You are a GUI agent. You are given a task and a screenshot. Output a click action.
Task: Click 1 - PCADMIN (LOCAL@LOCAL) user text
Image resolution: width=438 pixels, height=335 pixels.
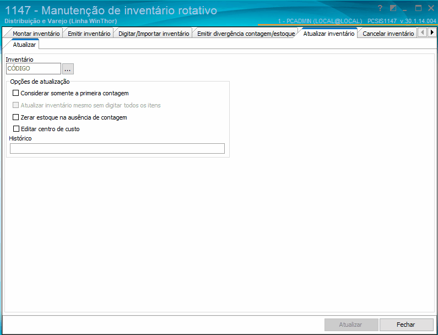point(320,21)
